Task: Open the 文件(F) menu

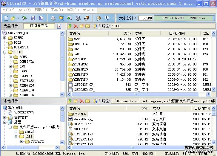Action: coord(8,10)
